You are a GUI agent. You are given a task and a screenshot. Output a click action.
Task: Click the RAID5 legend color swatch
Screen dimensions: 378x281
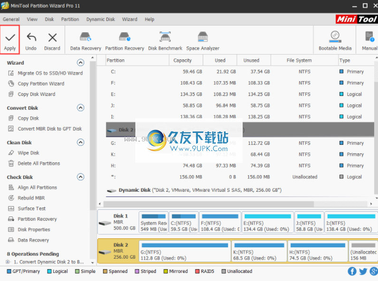pyautogui.click(x=197, y=272)
